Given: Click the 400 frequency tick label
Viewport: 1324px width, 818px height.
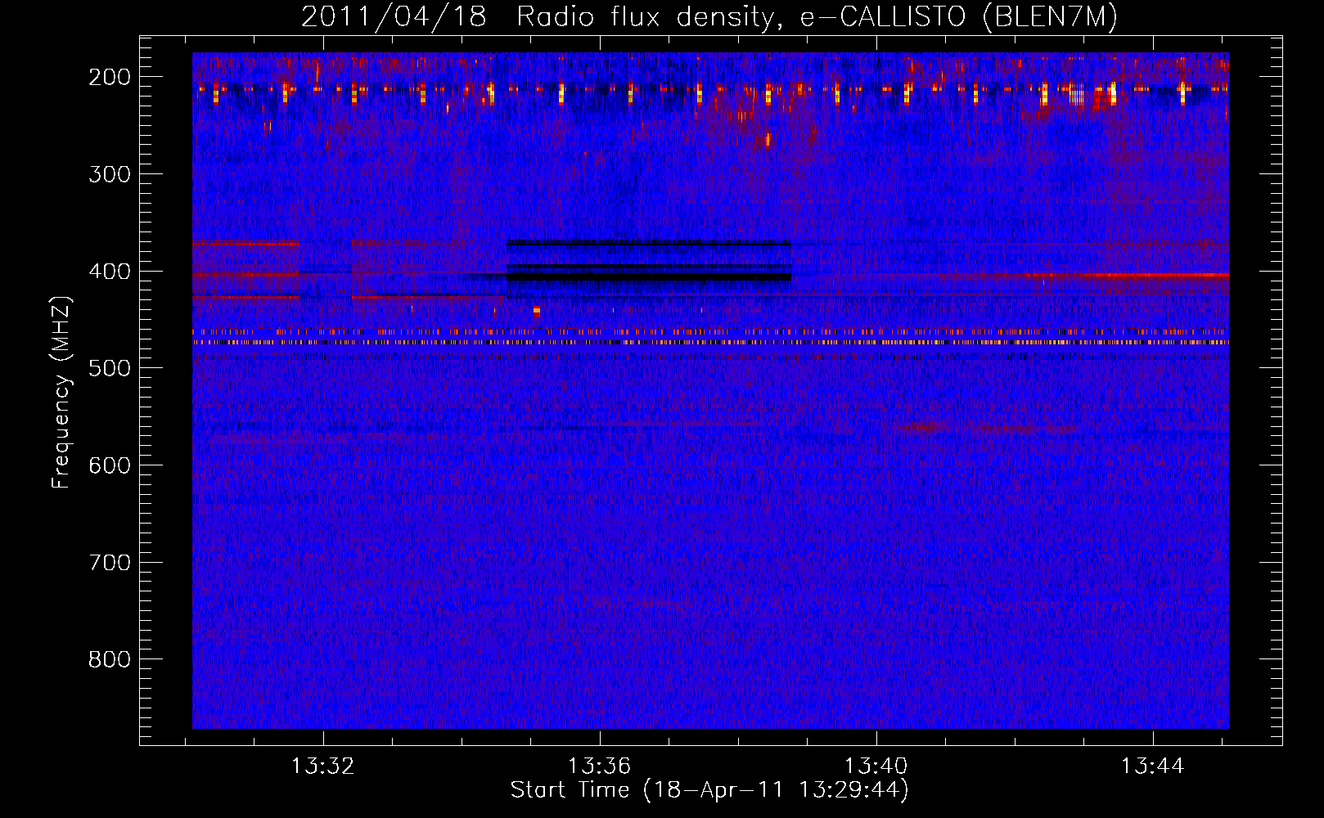Looking at the screenshot, I should coord(110,272).
